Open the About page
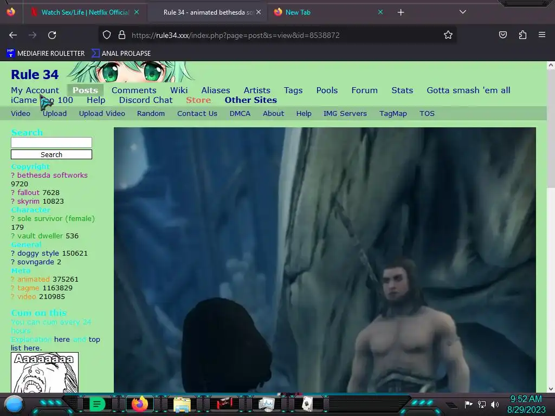 [x=273, y=114]
